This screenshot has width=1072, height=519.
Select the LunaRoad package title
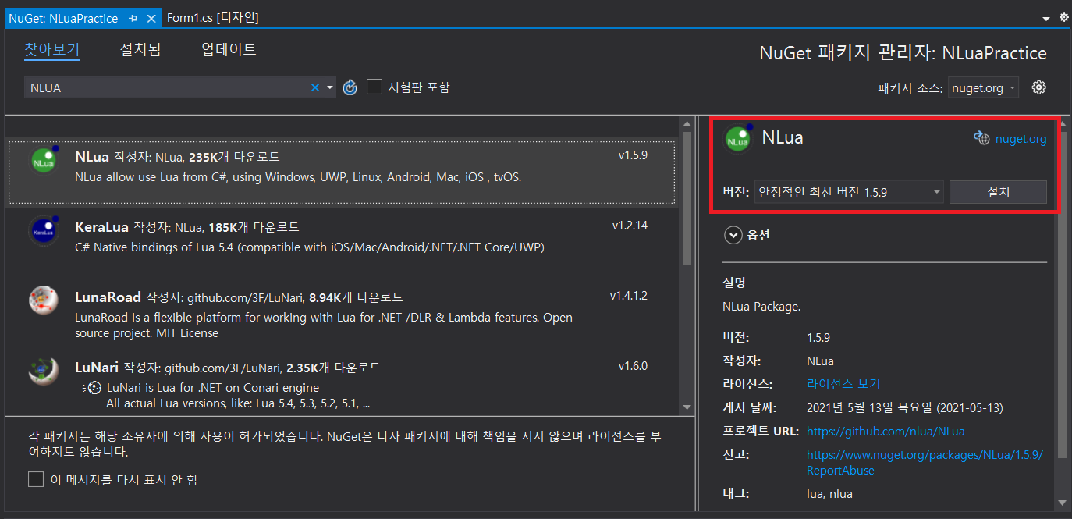point(108,297)
